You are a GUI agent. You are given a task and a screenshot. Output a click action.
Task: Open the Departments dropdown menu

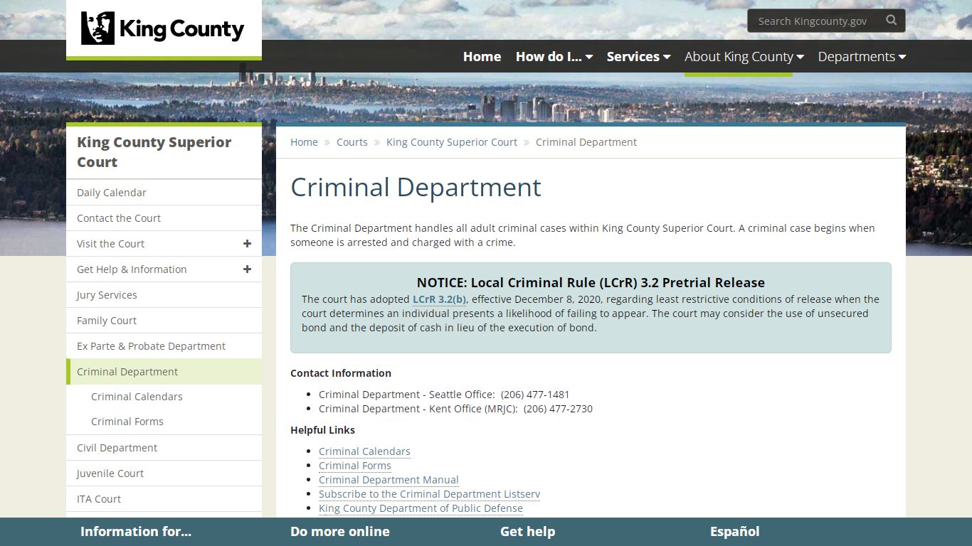(x=862, y=56)
